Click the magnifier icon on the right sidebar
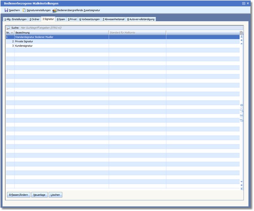254x211 pixels. click(242, 110)
